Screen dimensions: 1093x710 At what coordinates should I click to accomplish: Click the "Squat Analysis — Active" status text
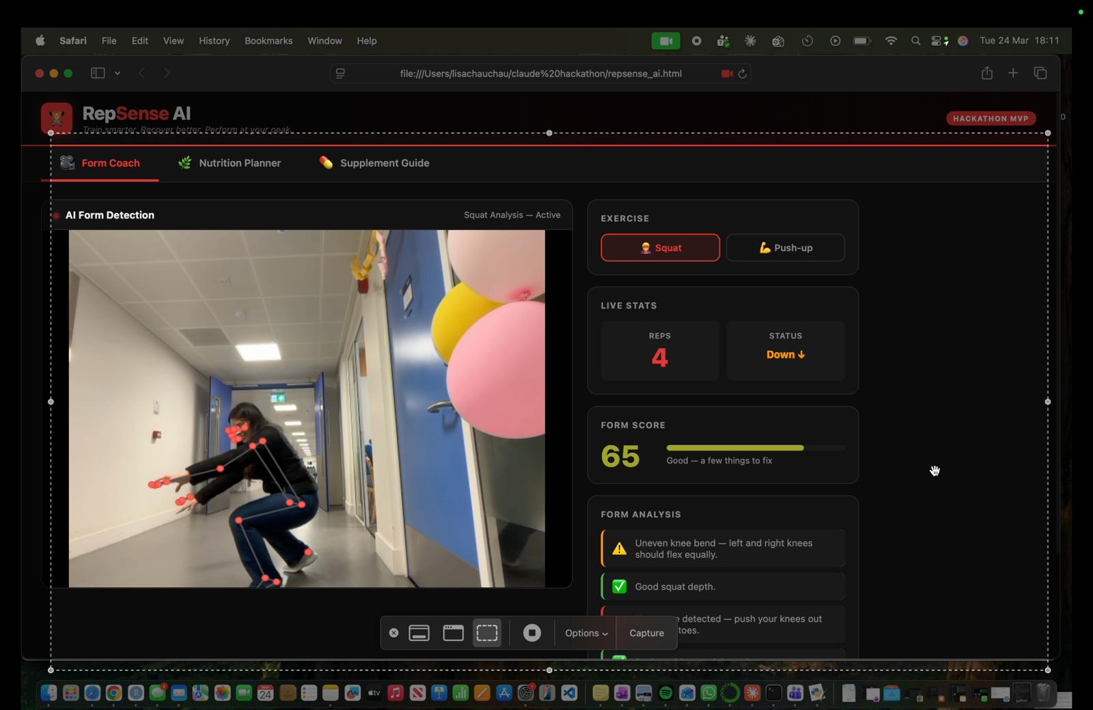512,215
